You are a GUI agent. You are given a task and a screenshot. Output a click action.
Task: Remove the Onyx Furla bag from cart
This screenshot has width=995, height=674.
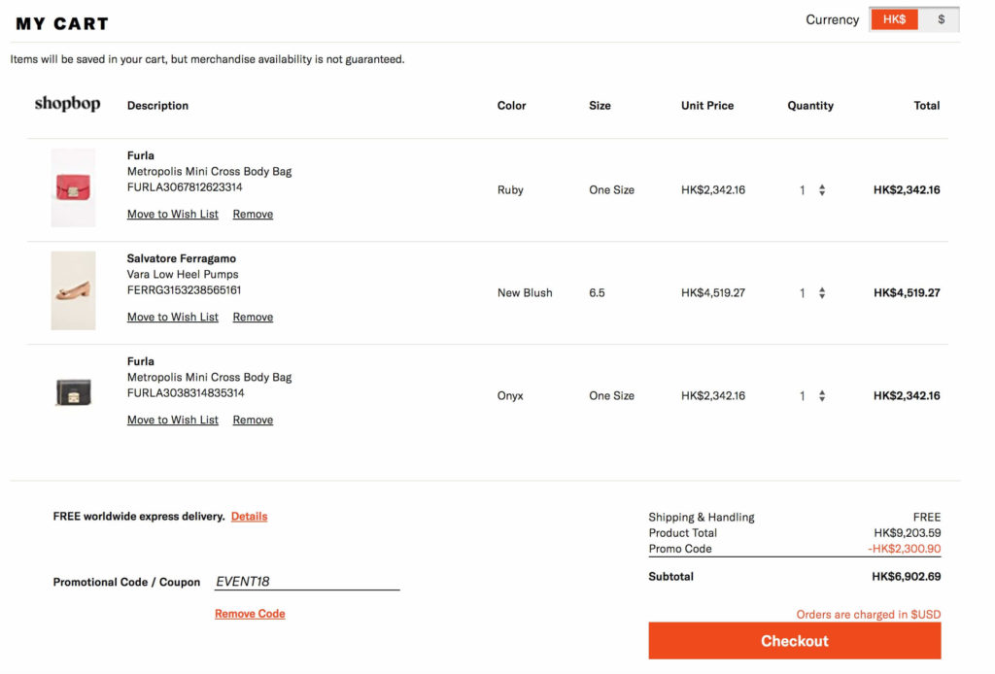click(253, 420)
